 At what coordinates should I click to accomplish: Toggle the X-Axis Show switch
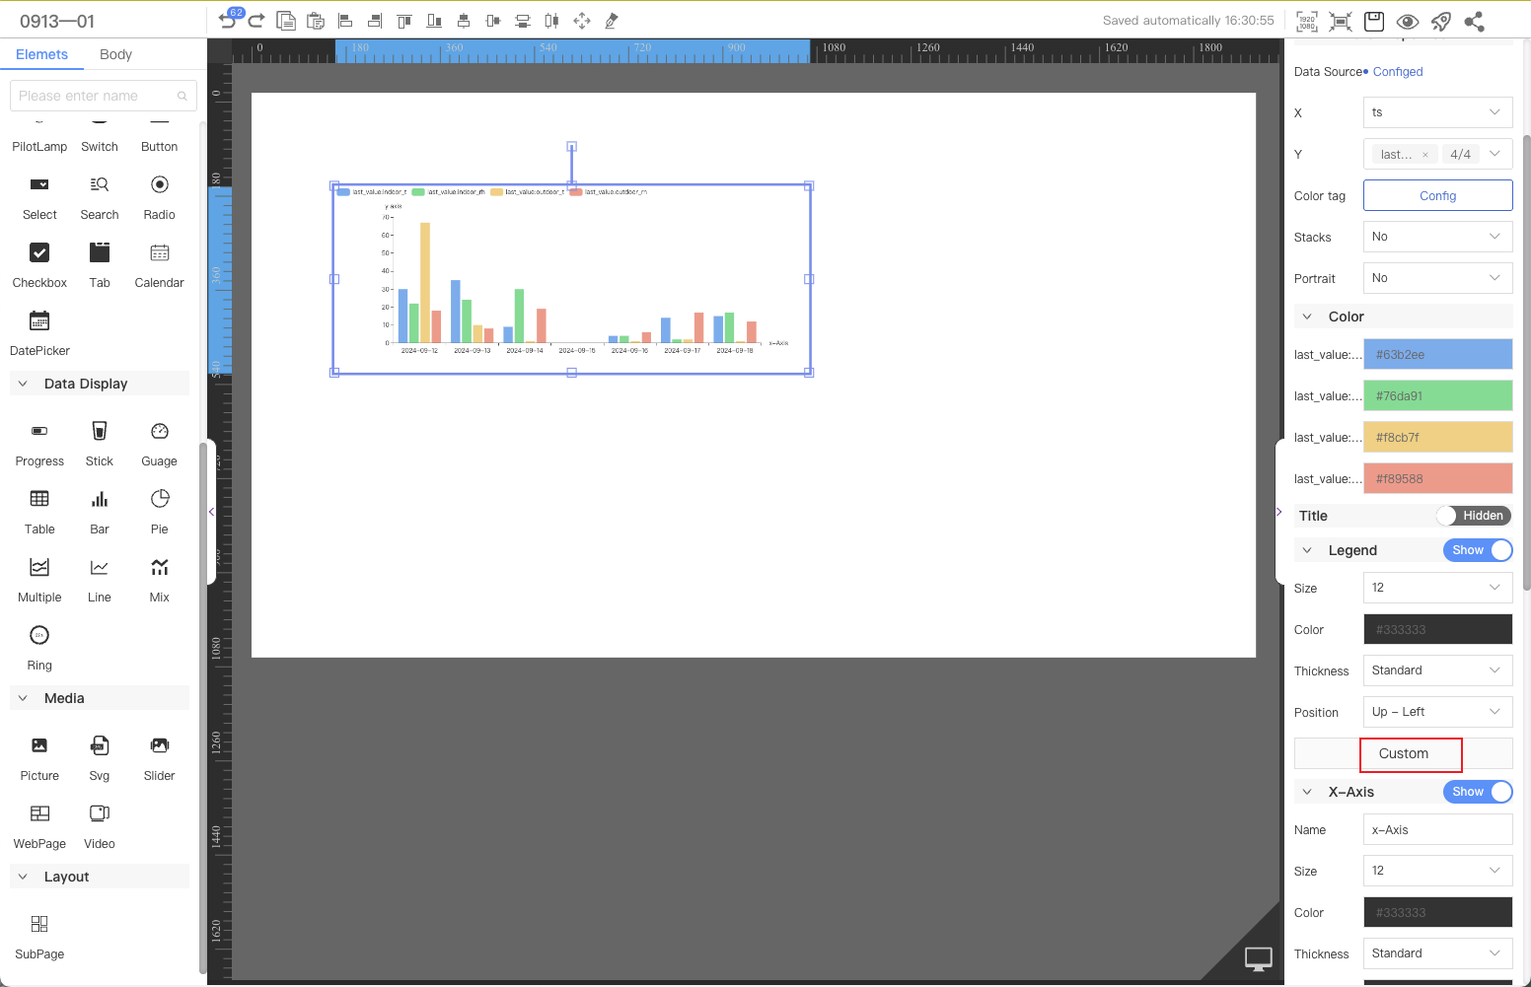(x=1477, y=792)
